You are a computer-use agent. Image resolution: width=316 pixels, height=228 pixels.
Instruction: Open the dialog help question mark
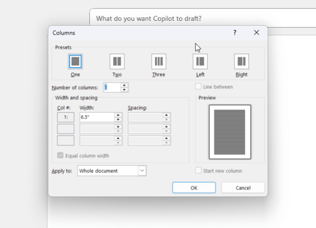point(235,33)
